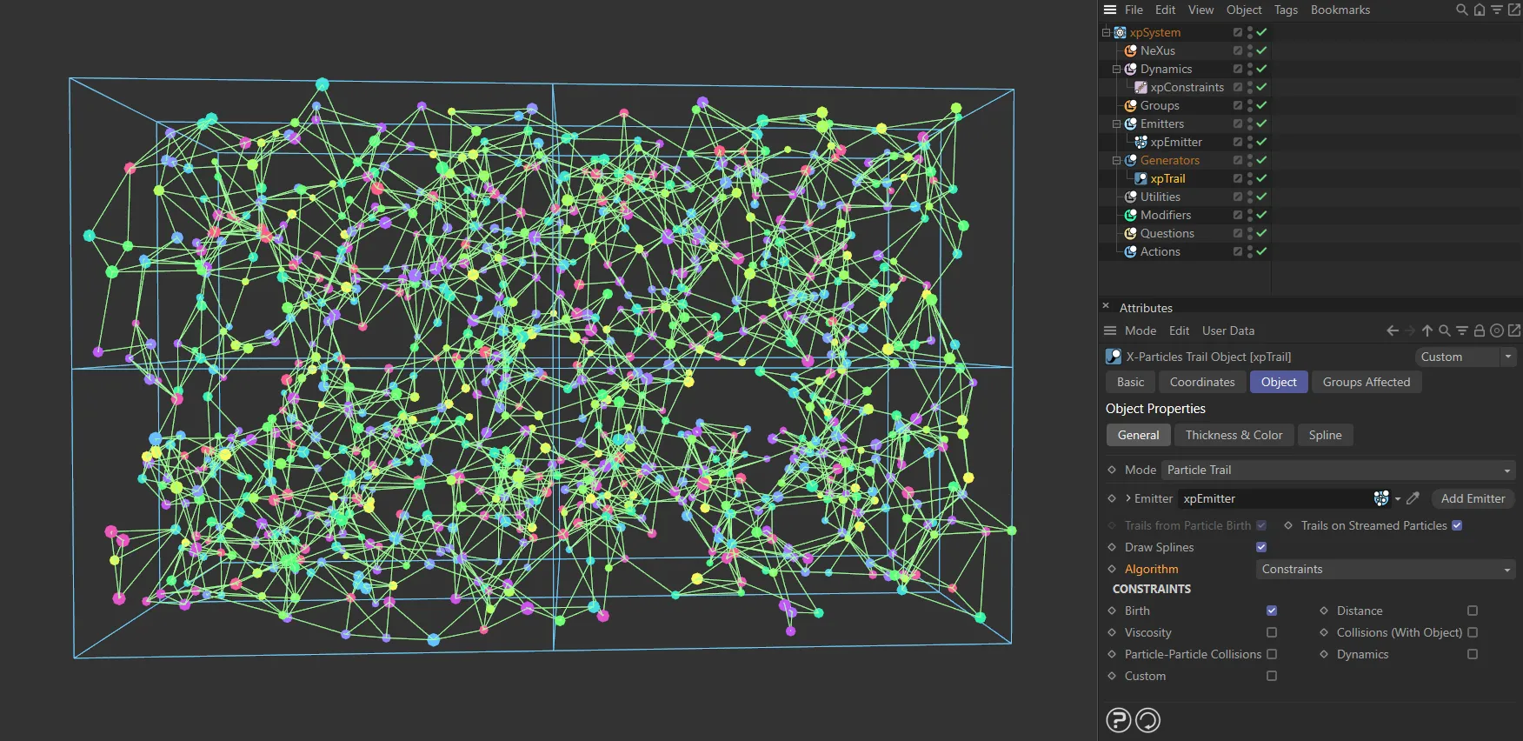1523x741 pixels.
Task: Enable the Custom constraint checkbox
Action: (x=1272, y=676)
